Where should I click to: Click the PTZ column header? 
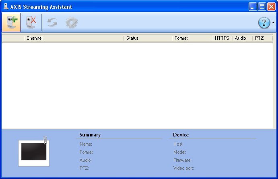pyautogui.click(x=263, y=38)
